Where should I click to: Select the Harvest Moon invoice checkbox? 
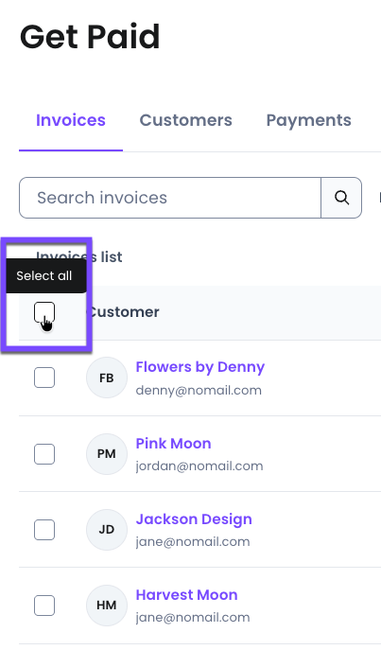point(44,606)
